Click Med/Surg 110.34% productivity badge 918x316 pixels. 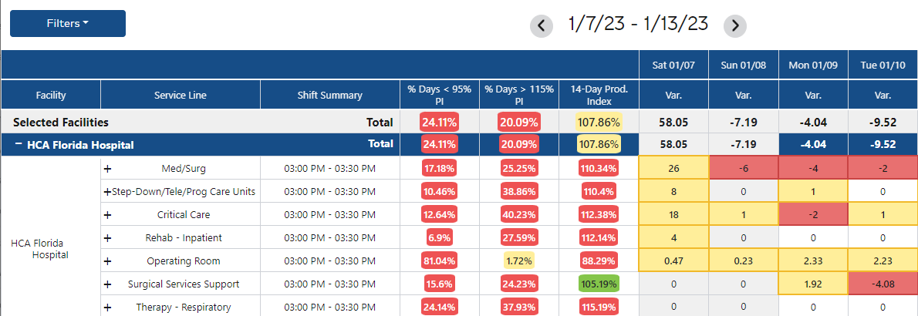(599, 168)
